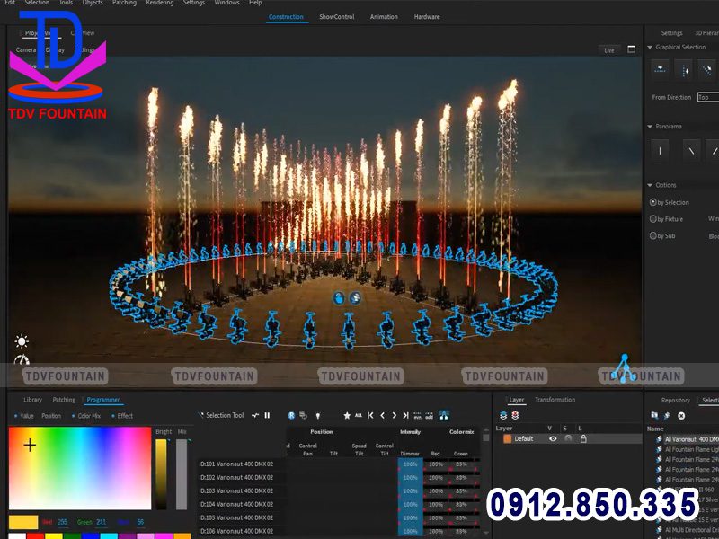Viewport: 719px width, 539px height.
Task: Click the blue hierarchy icon in viewport corner
Action: [x=623, y=368]
